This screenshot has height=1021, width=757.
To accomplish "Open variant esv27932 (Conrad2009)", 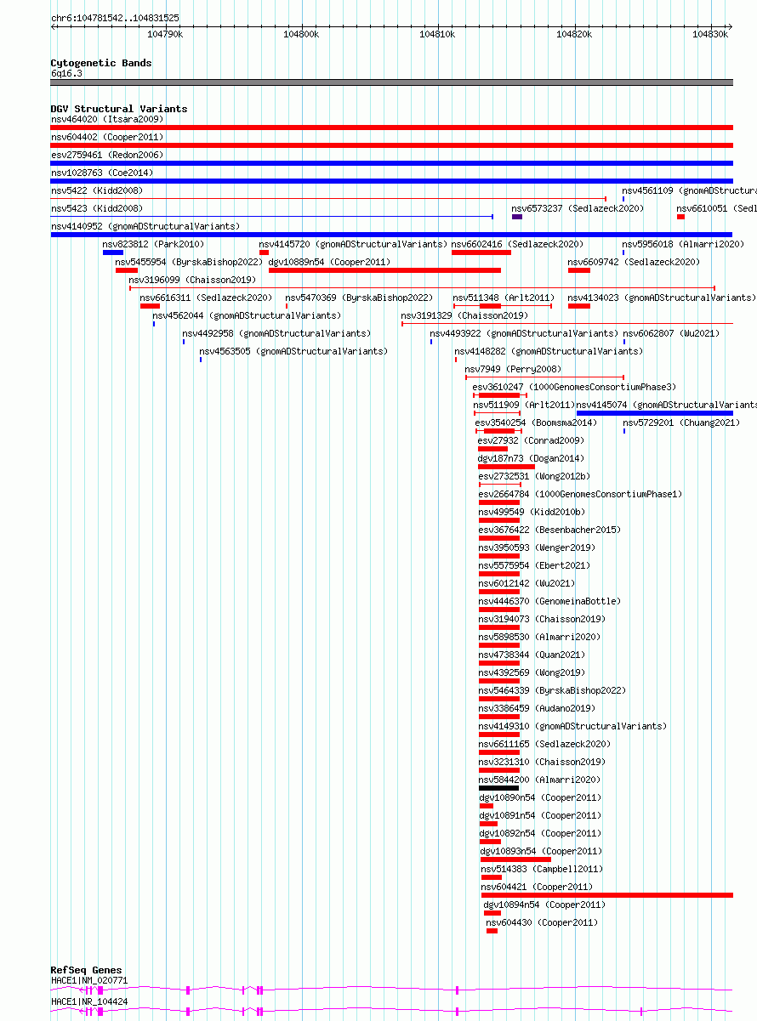I will coord(532,440).
